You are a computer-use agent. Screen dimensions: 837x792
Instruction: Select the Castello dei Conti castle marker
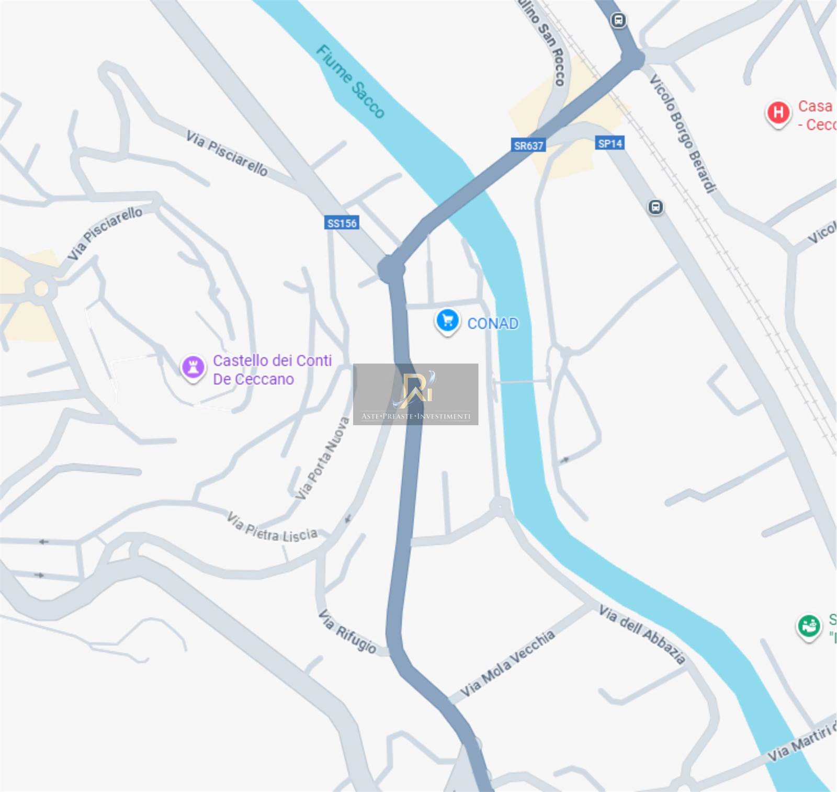coord(193,368)
